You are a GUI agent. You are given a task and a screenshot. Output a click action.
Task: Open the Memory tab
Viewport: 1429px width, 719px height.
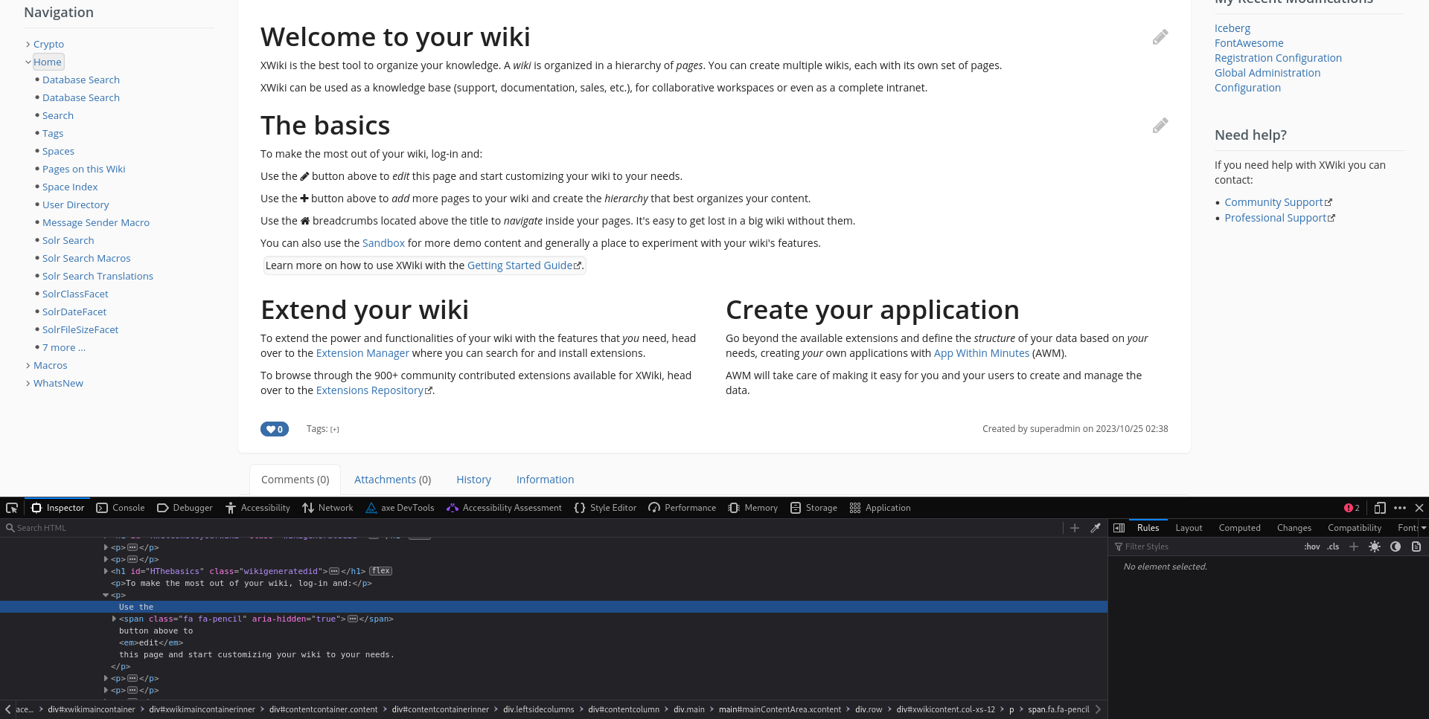pos(752,508)
